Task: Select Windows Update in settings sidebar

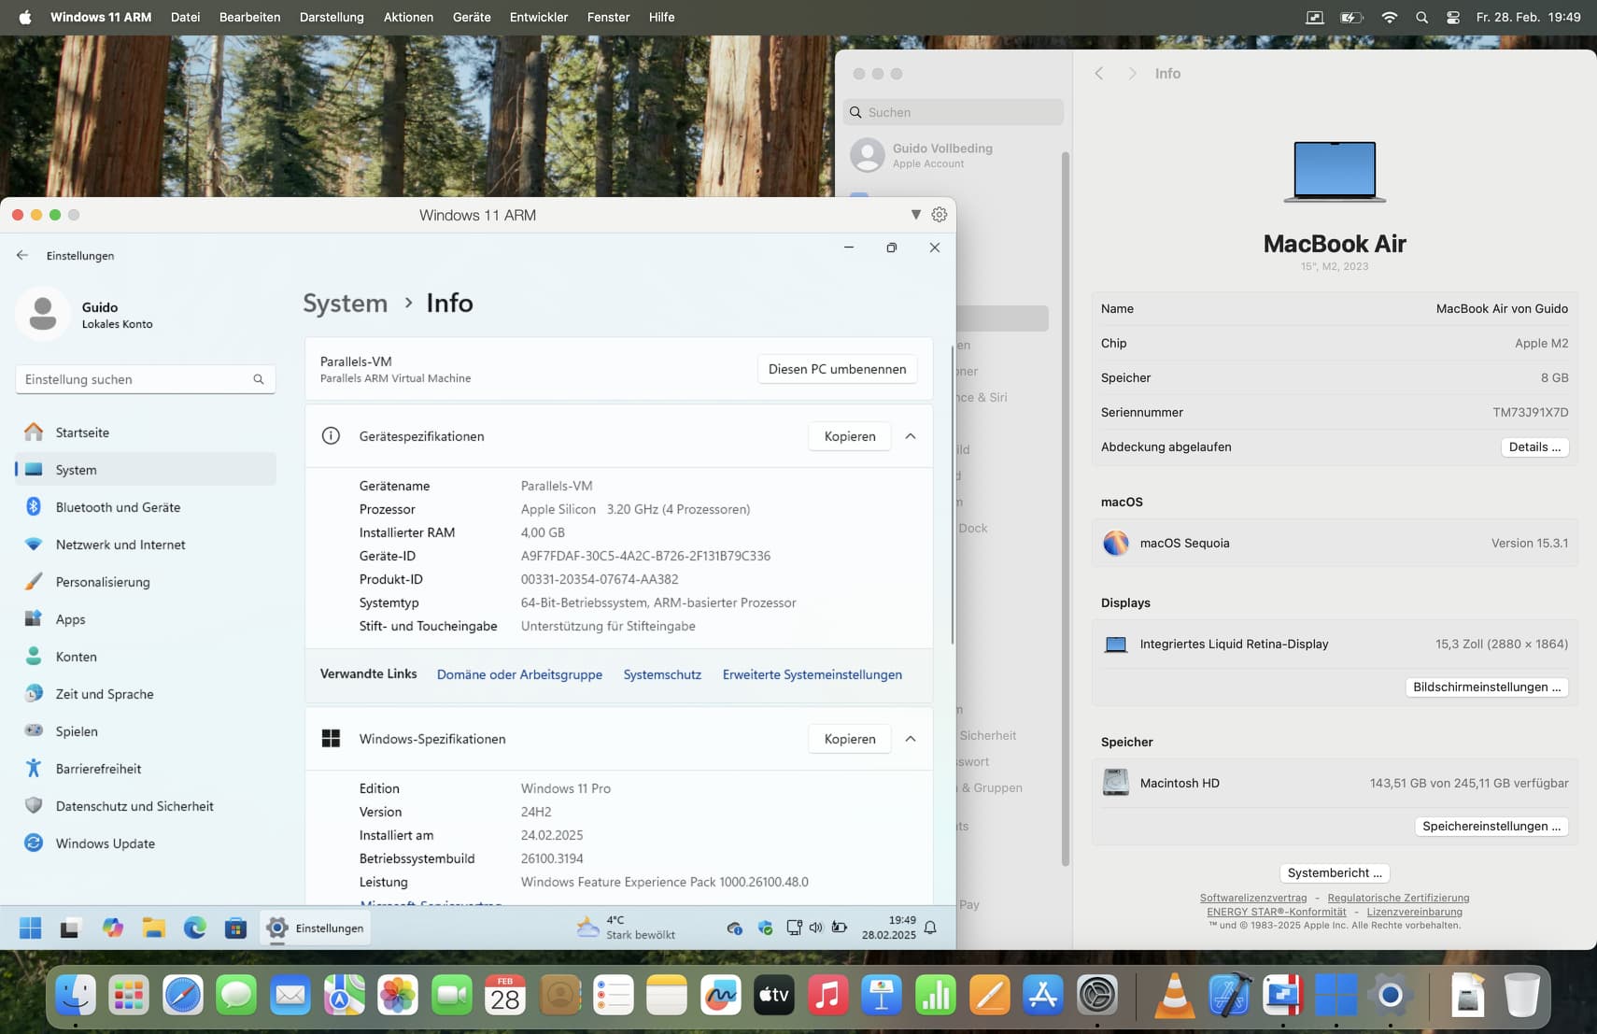Action: point(105,843)
